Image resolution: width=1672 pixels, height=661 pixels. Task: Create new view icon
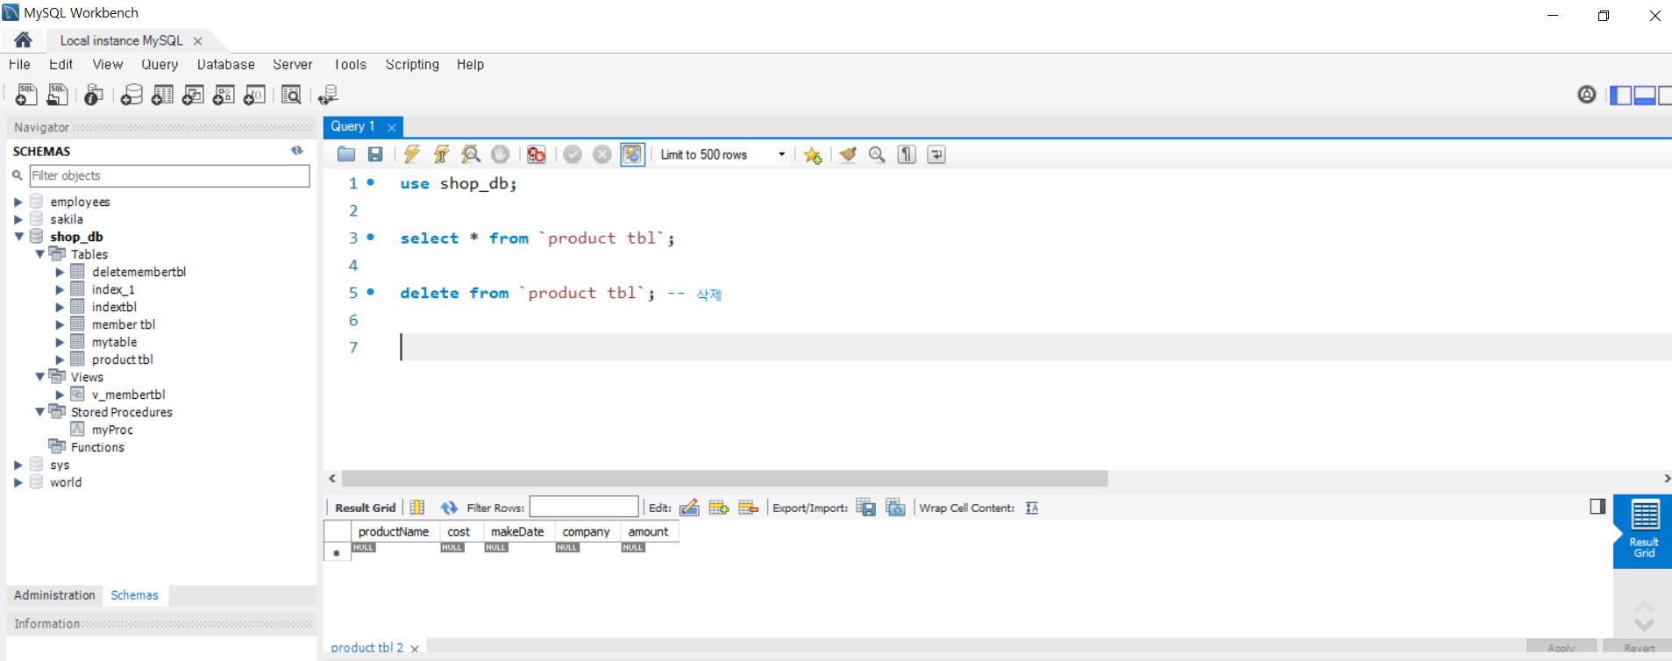(193, 95)
